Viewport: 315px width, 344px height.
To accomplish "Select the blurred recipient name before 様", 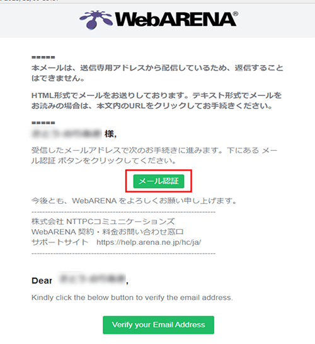I will (67, 134).
